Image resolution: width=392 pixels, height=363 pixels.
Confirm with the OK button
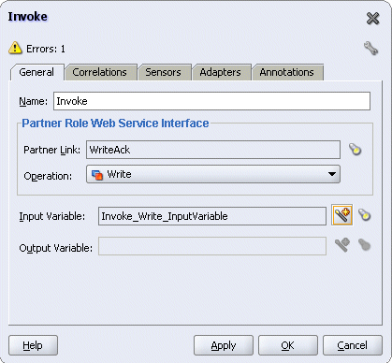click(287, 345)
